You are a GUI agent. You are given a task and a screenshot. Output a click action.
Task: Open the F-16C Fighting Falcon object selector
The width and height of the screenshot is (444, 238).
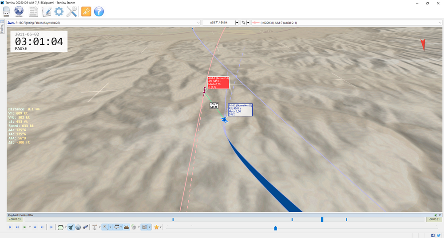coord(103,23)
